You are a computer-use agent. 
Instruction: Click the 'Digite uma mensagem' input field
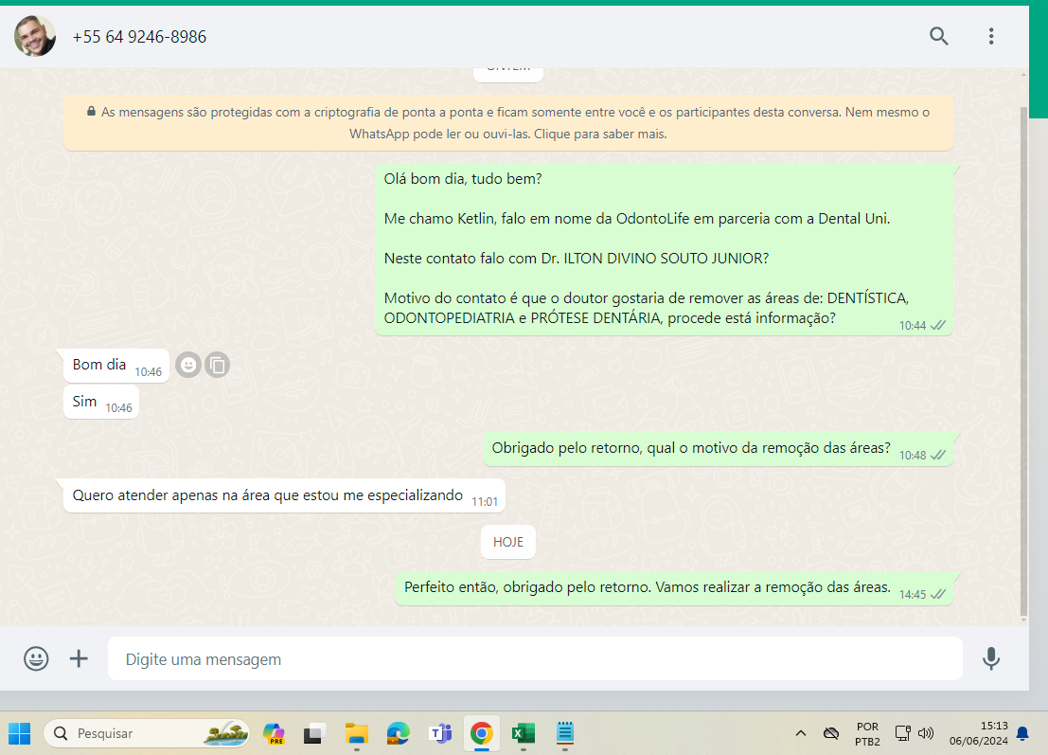(x=534, y=658)
